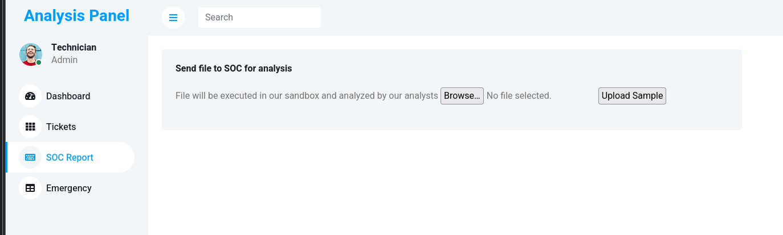Open the Emergency menu label
783x235 pixels.
[x=68, y=188]
